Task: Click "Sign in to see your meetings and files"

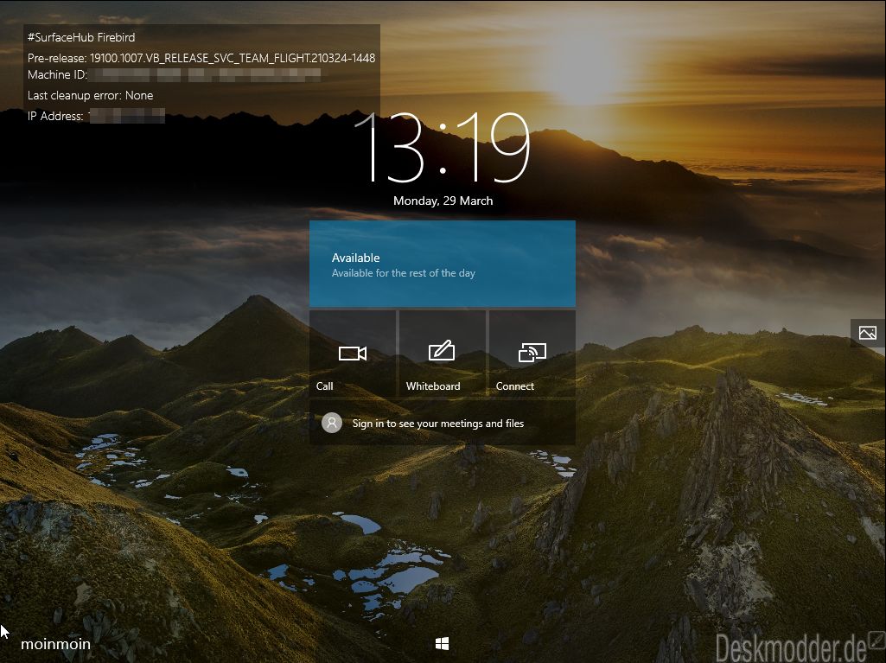Action: pyautogui.click(x=438, y=424)
